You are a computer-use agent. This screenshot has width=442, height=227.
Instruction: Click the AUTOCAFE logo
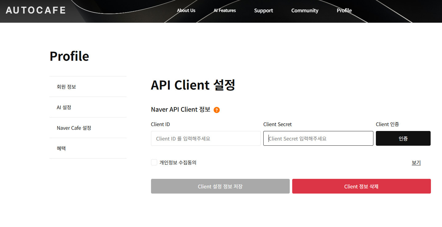coord(36,10)
